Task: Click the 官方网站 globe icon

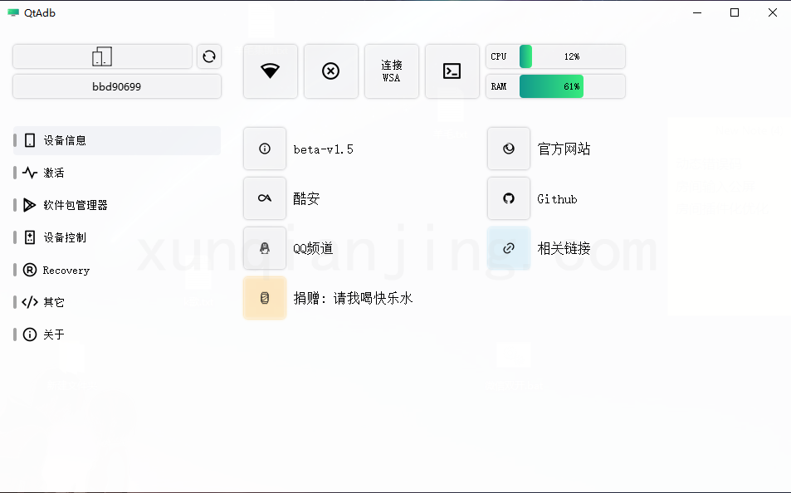Action: [x=508, y=149]
